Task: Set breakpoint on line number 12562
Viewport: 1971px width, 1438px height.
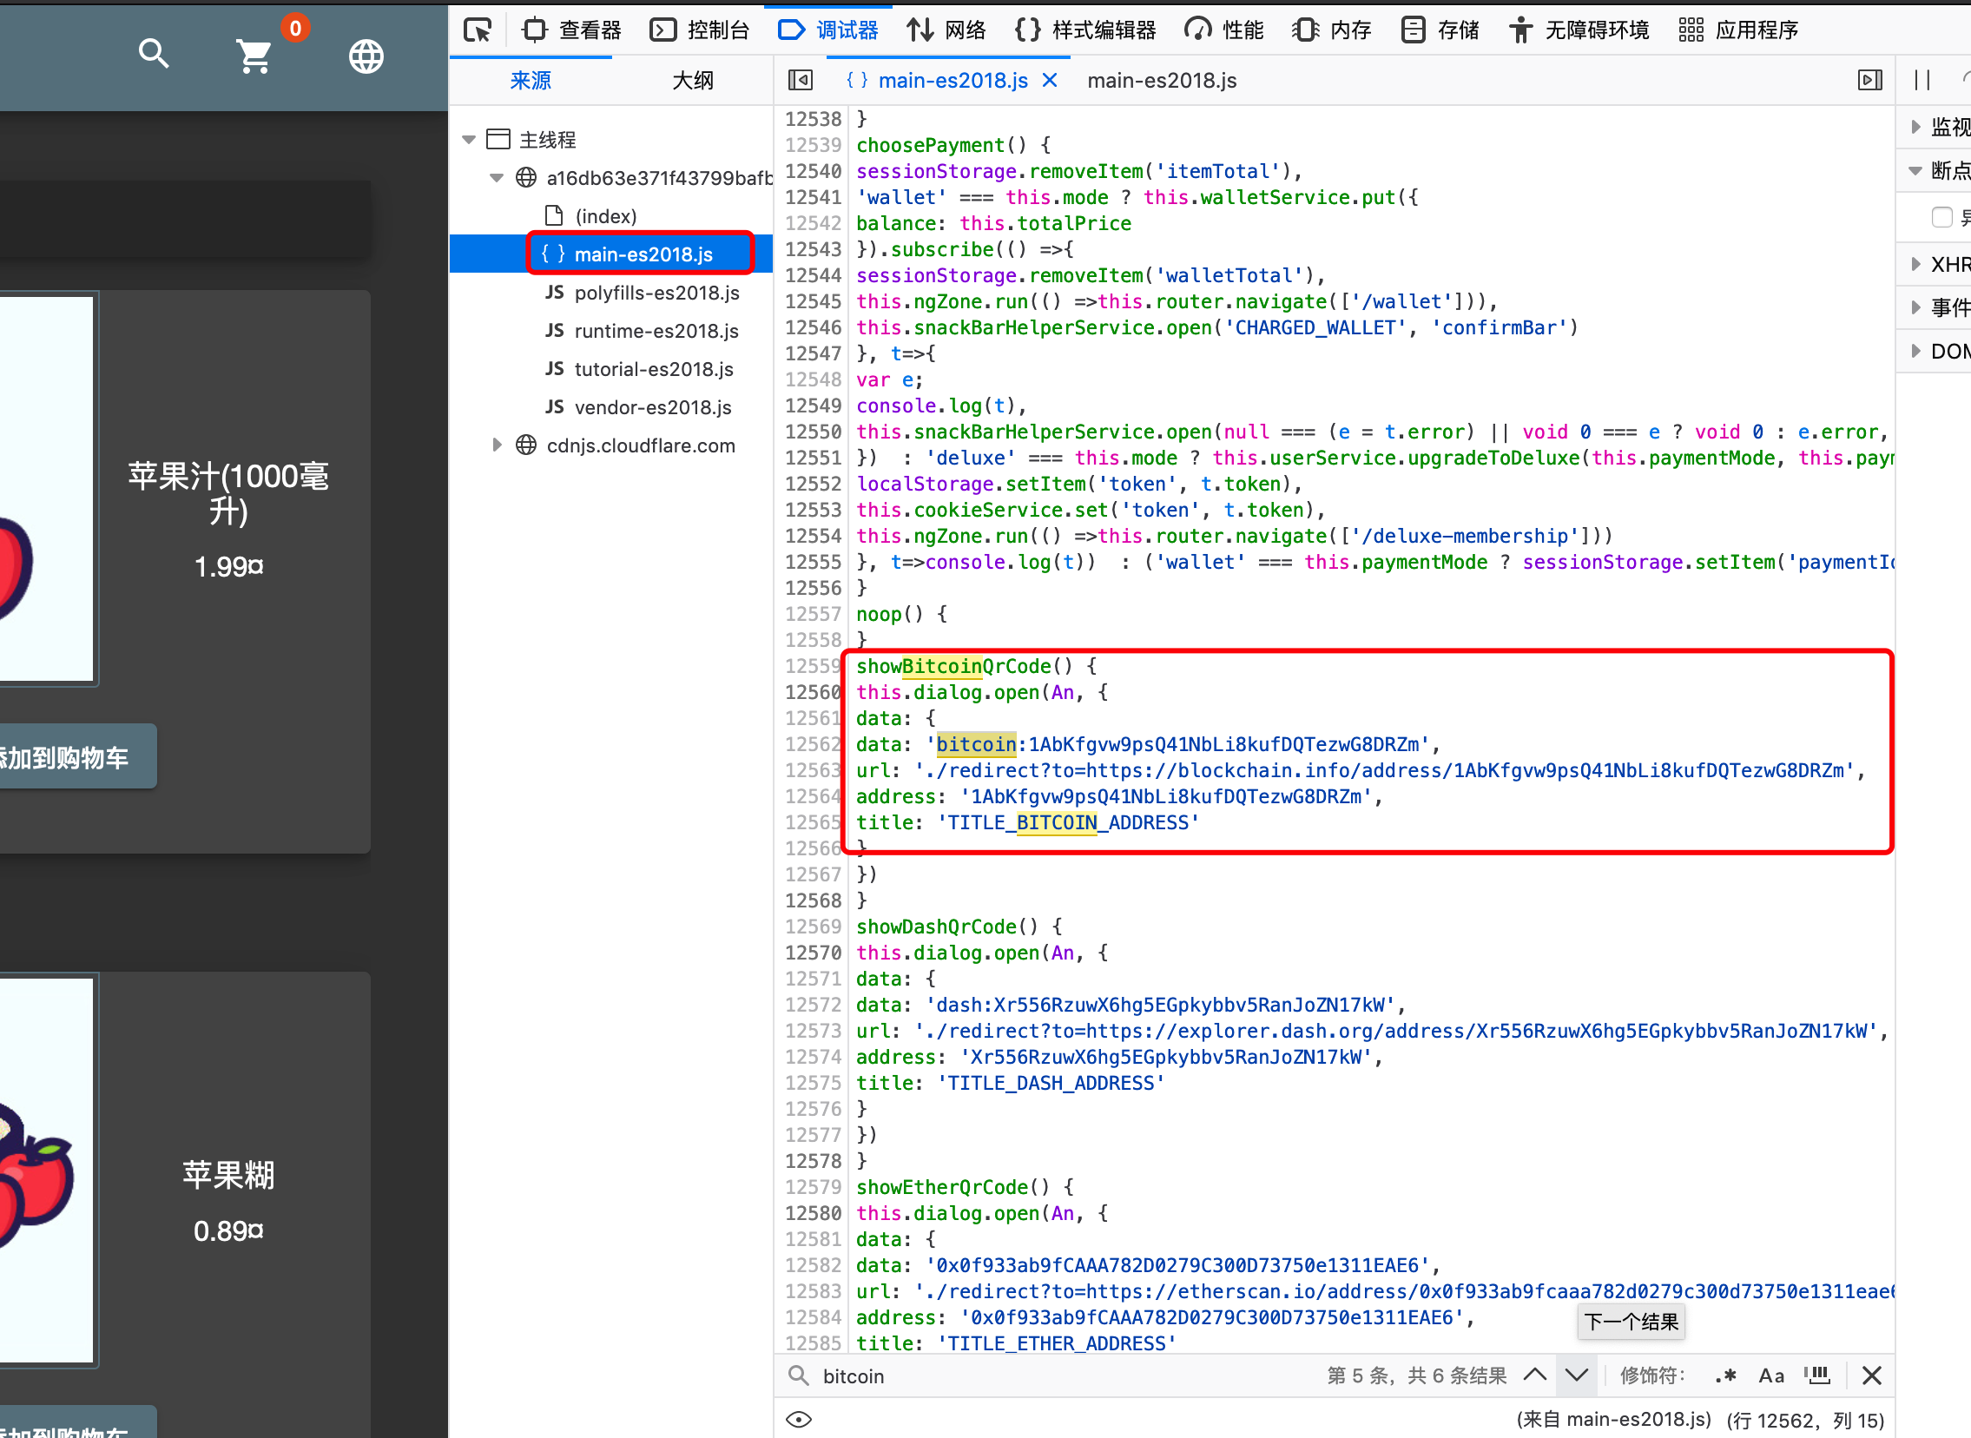Action: [x=813, y=744]
